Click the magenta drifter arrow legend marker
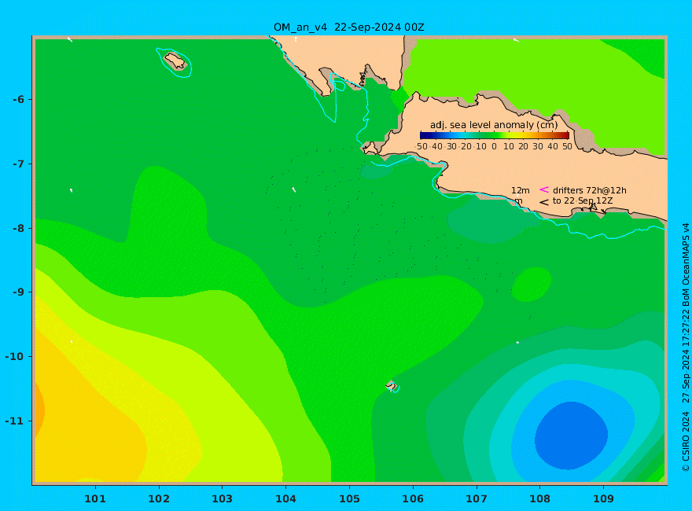Screen dimensions: 692x511 click(544, 189)
